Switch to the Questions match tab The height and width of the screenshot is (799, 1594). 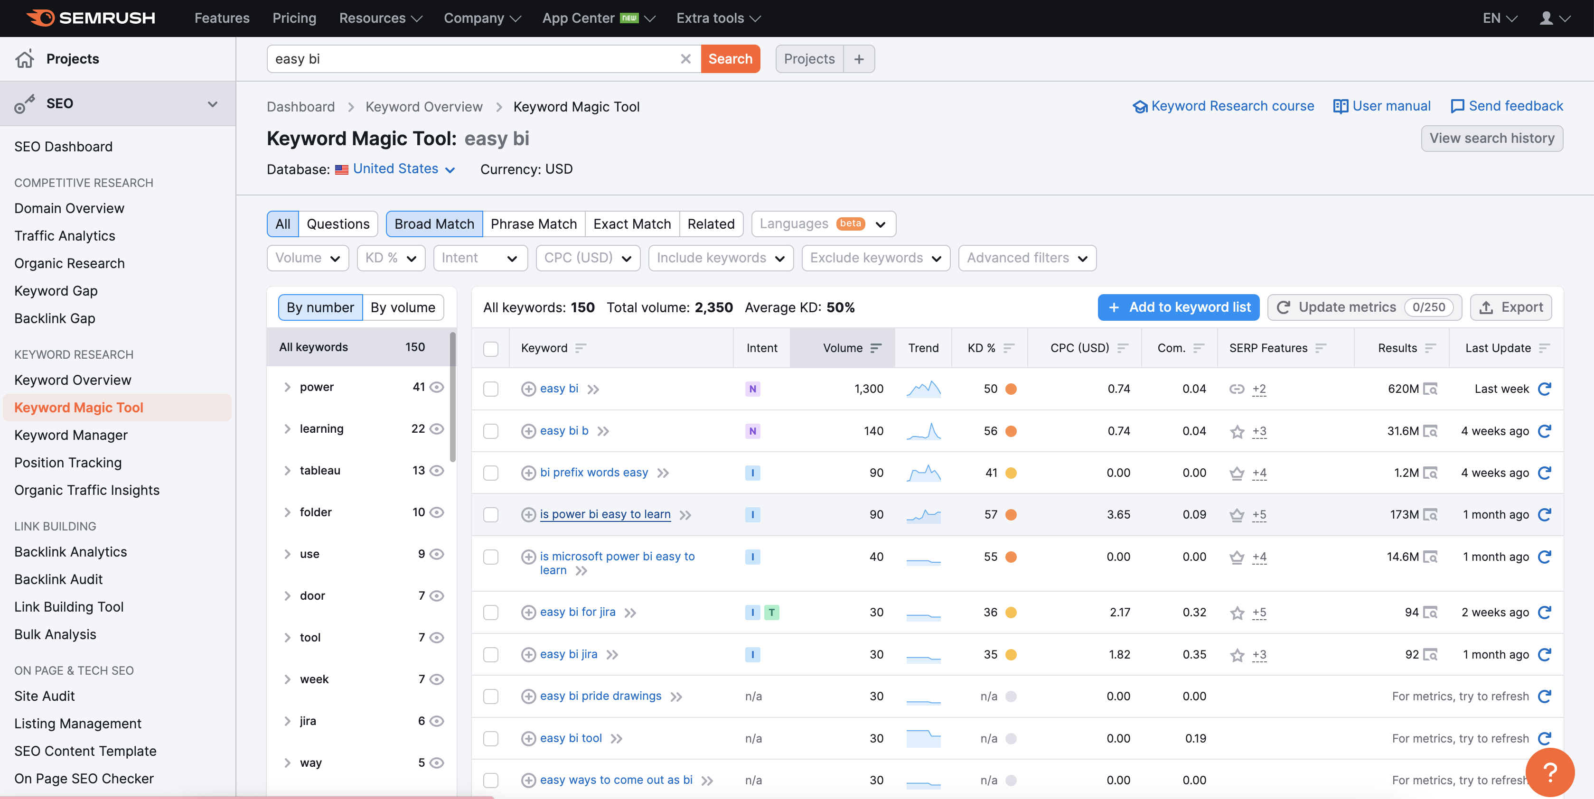338,223
